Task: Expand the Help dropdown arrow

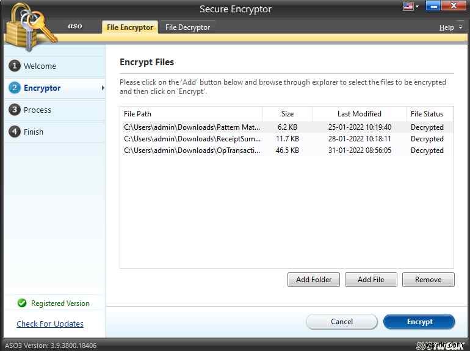Action: 461,27
